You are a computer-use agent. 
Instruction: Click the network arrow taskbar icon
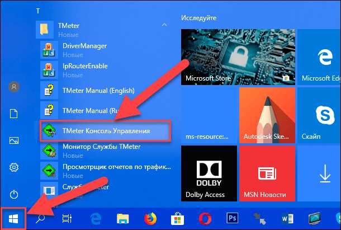[260, 219]
